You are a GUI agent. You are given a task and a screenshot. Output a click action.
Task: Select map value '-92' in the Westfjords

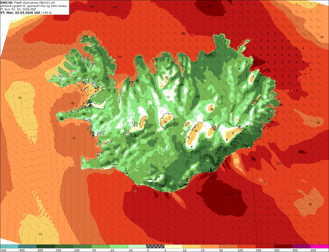tap(107, 79)
